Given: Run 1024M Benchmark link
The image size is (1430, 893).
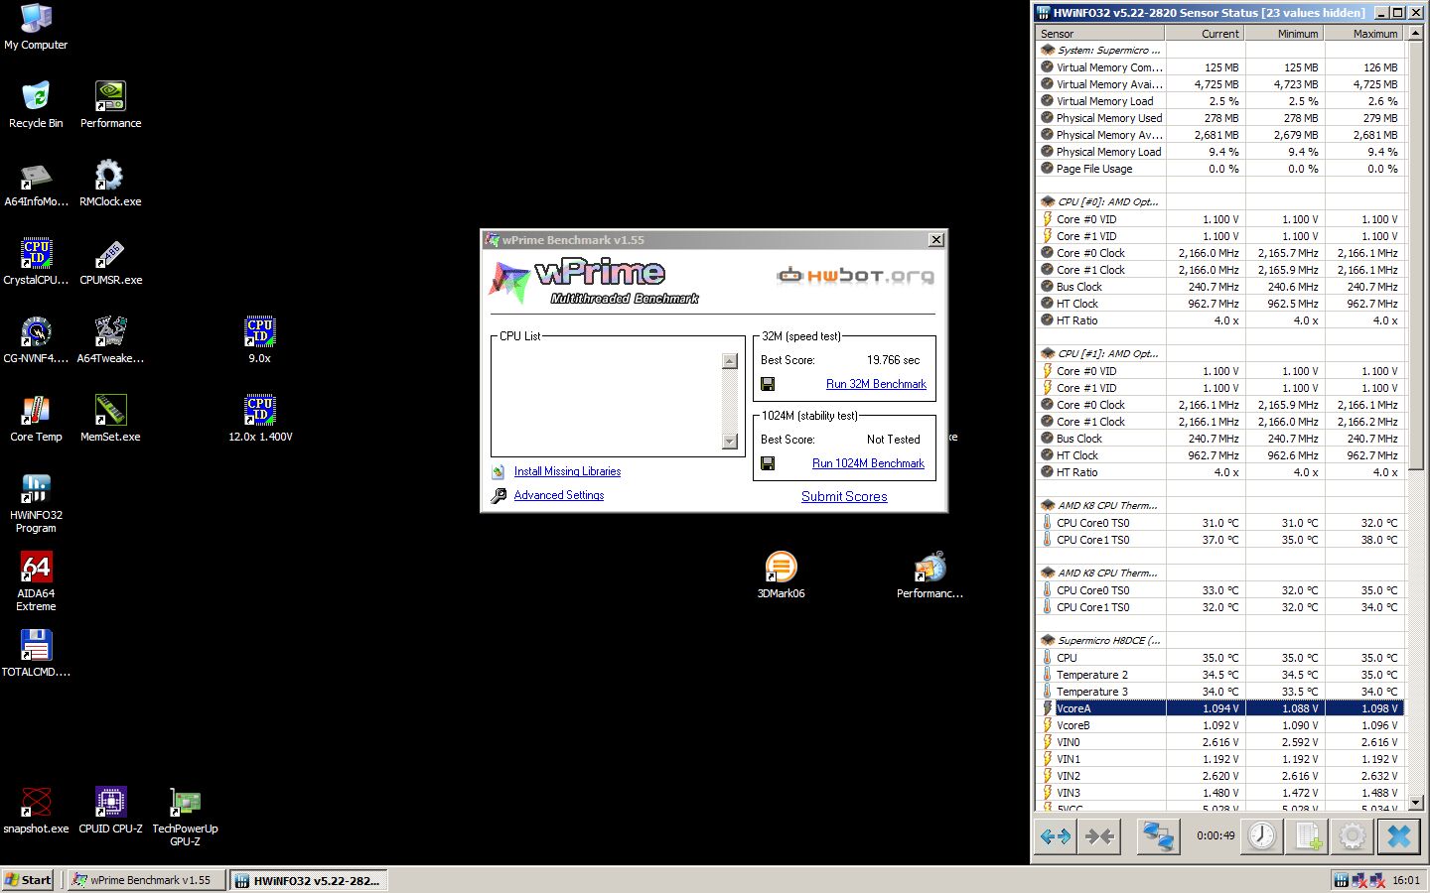Looking at the screenshot, I should [x=868, y=463].
